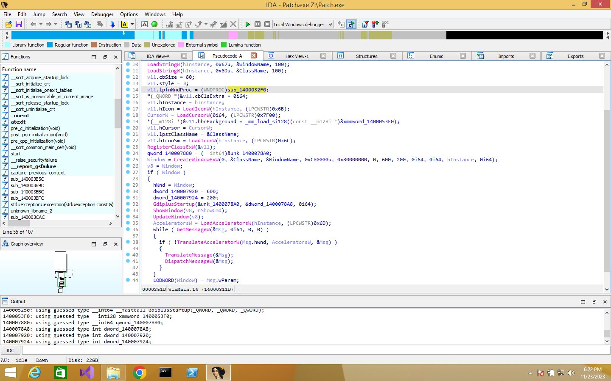Click the yellow 'A' text view icon
611x381 pixels.
click(125, 24)
